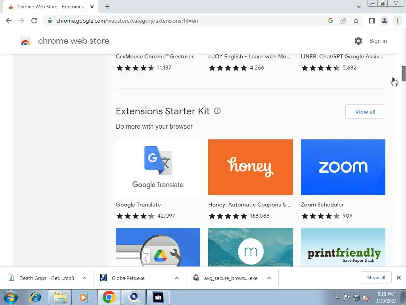Share this page via the share icon
406x305 pixels.
343,21
